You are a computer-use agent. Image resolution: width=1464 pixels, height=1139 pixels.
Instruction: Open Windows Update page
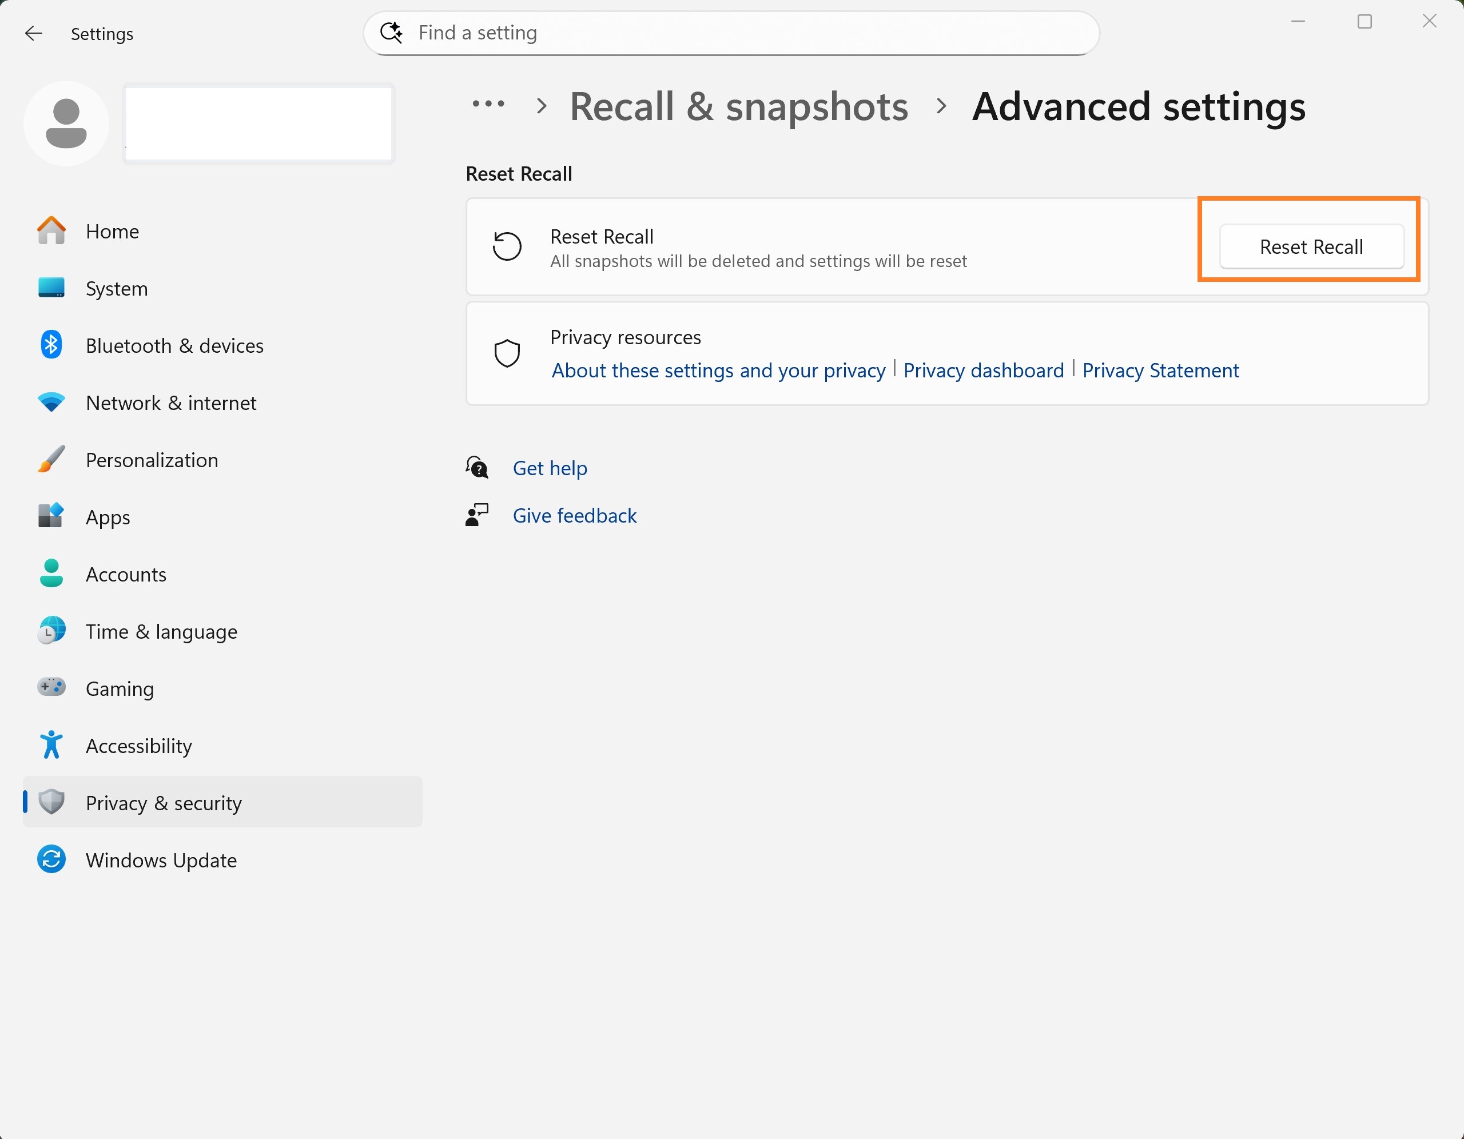point(222,859)
